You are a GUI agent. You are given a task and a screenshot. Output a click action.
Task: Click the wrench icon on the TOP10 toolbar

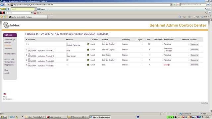(x=206, y=9)
